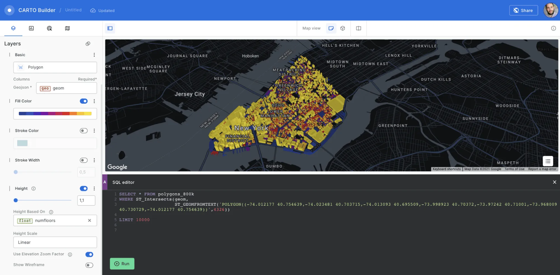The height and width of the screenshot is (275, 560).
Task: Open the Polygon geometry type dropdown
Action: click(55, 67)
